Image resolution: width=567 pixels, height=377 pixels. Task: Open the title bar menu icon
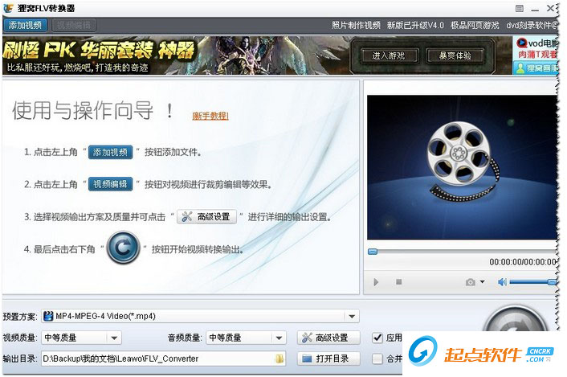tap(520, 8)
